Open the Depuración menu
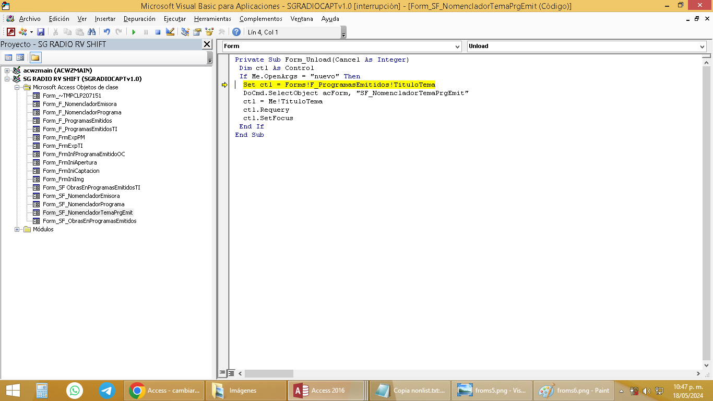 (139, 19)
